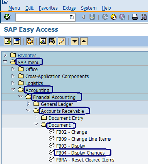Collapse the Accounting folder
This screenshot has height=165, width=148.
(x=13, y=89)
